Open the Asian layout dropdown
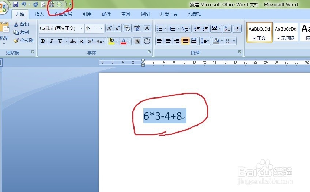310x192 pixels. [216, 29]
